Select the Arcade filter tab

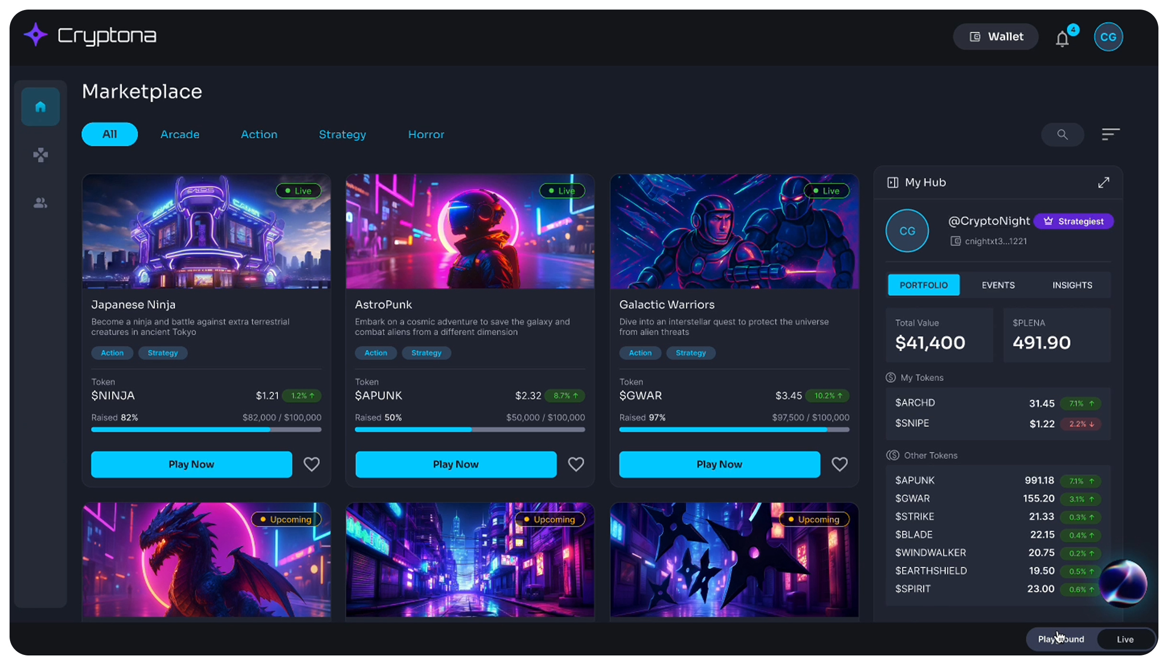(180, 134)
